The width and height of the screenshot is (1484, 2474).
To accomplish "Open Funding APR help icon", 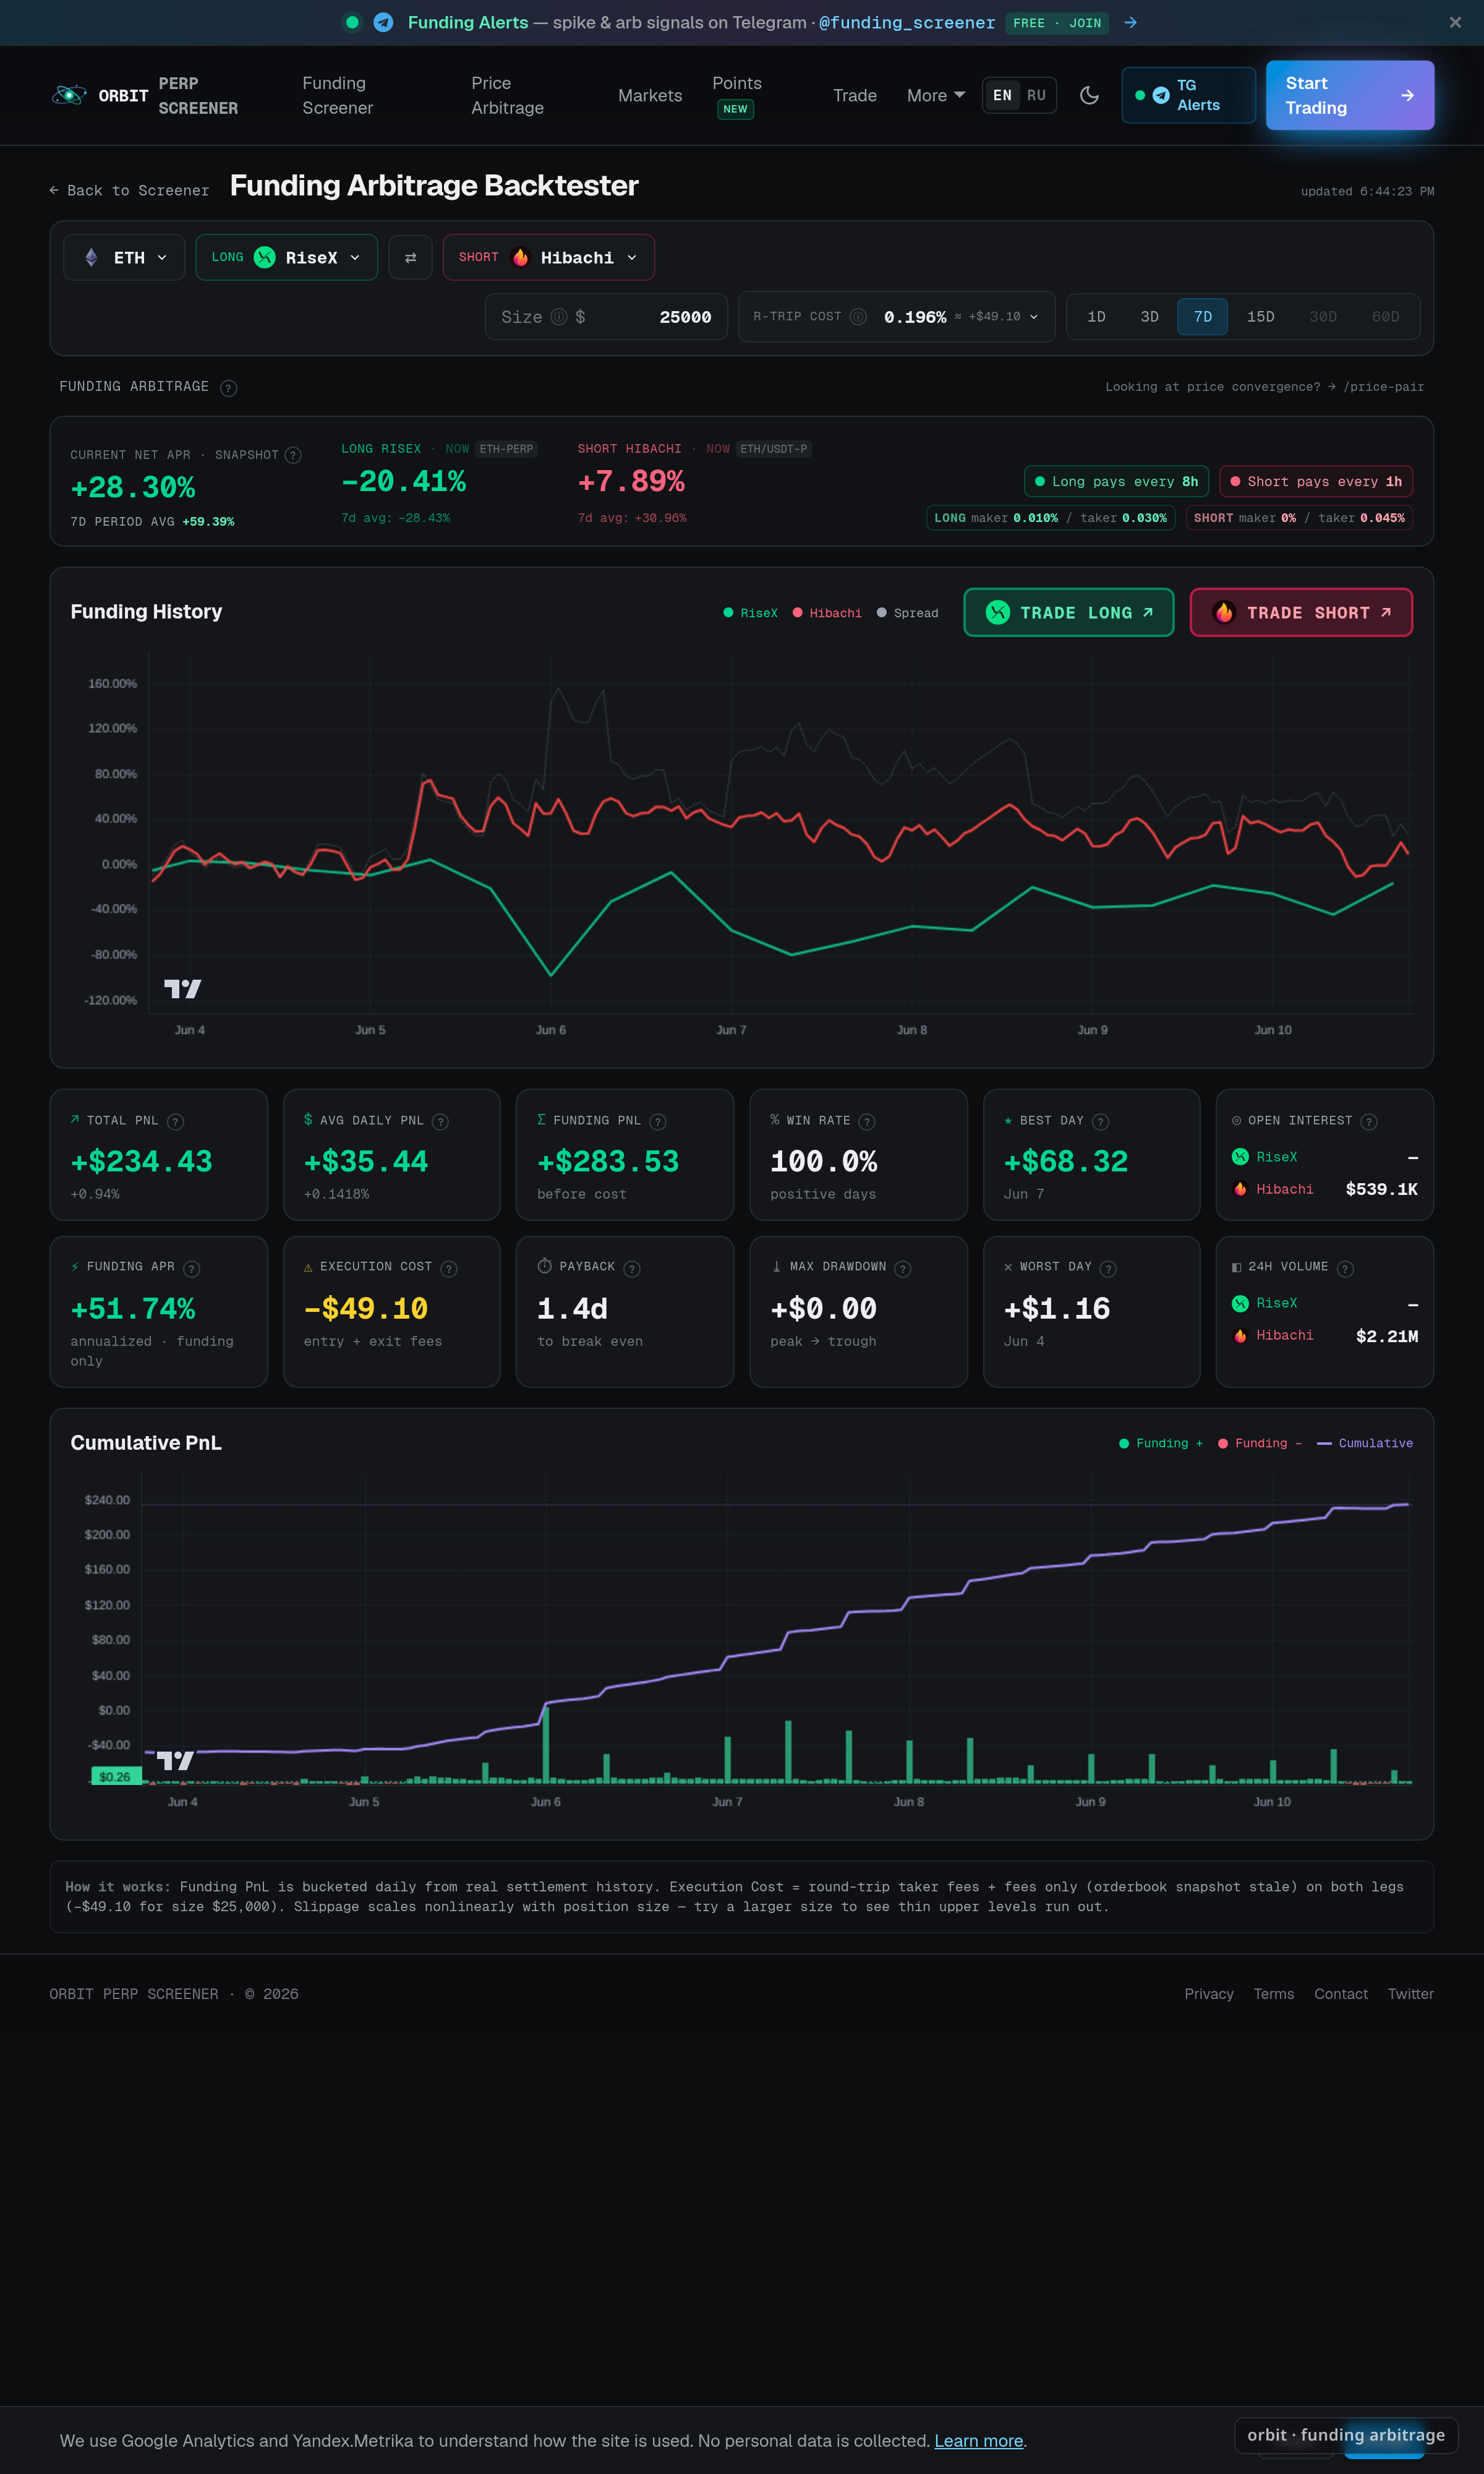I will coord(192,1268).
